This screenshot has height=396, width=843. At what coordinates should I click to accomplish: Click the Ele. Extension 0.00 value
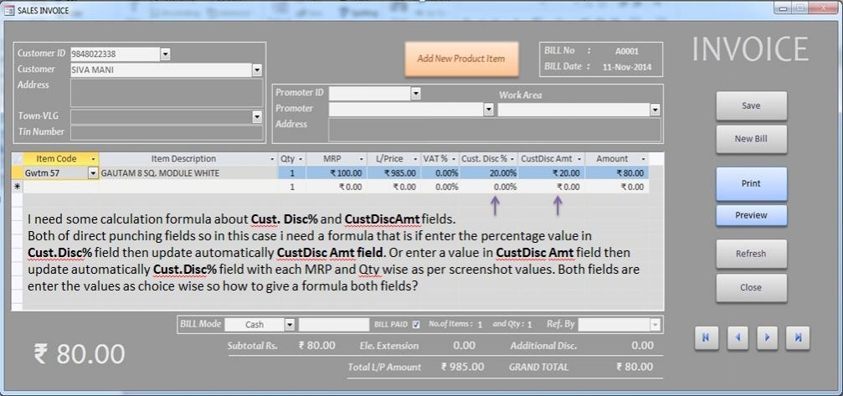pyautogui.click(x=464, y=346)
